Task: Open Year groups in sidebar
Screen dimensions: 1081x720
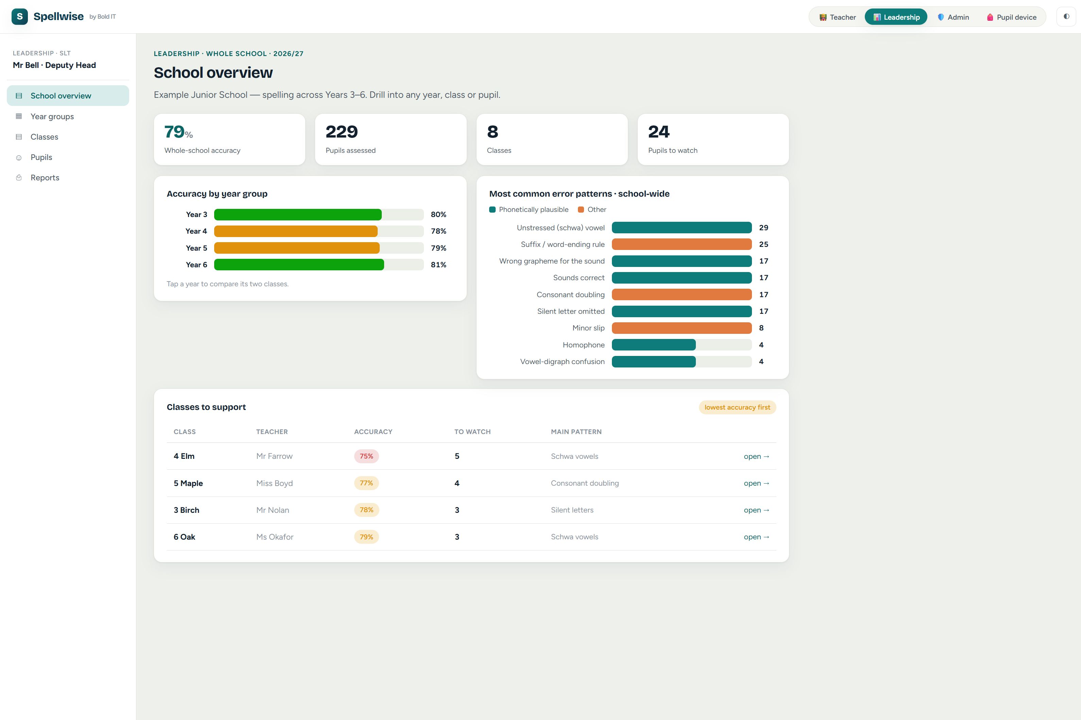Action: (x=68, y=116)
